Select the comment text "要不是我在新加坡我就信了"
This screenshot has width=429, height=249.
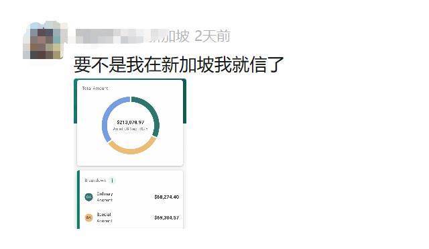179,64
